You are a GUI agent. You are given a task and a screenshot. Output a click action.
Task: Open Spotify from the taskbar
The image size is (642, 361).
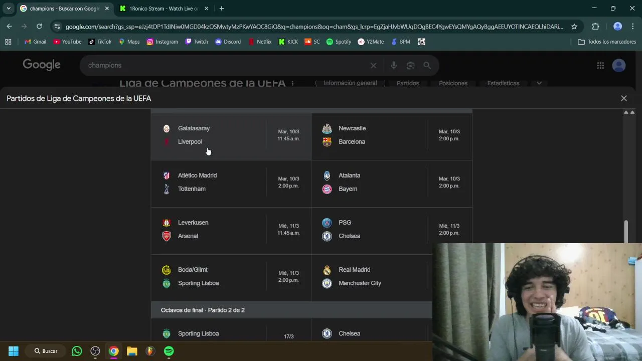click(169, 351)
